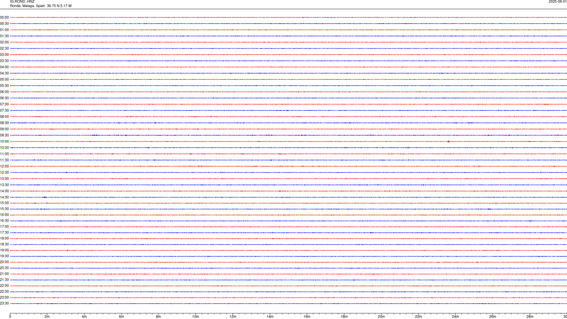The height and width of the screenshot is (319, 567).
Task: Select the 12:30 time row label
Action: pos(4,172)
